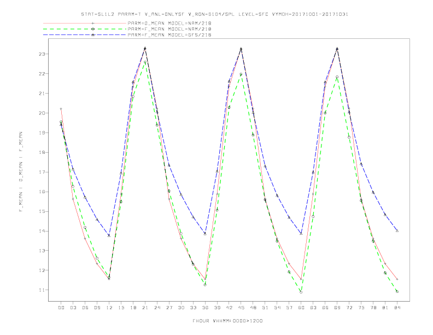Click x-axis tick label 09
This screenshot has width=433, height=335.
click(x=97, y=308)
